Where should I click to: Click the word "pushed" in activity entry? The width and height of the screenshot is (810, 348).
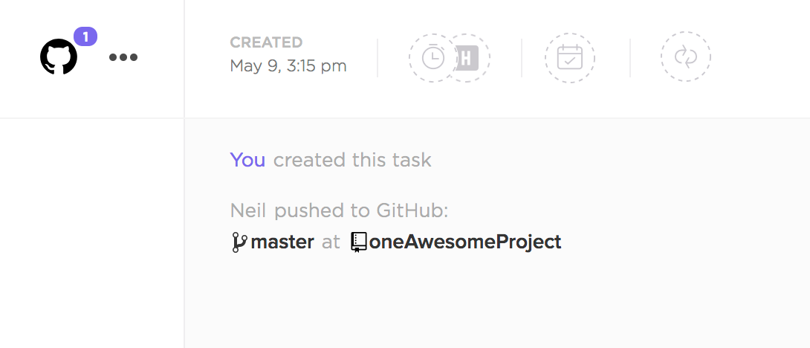point(302,211)
